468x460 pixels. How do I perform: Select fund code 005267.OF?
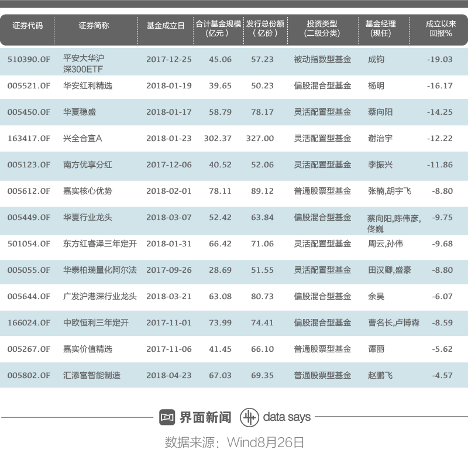click(29, 349)
